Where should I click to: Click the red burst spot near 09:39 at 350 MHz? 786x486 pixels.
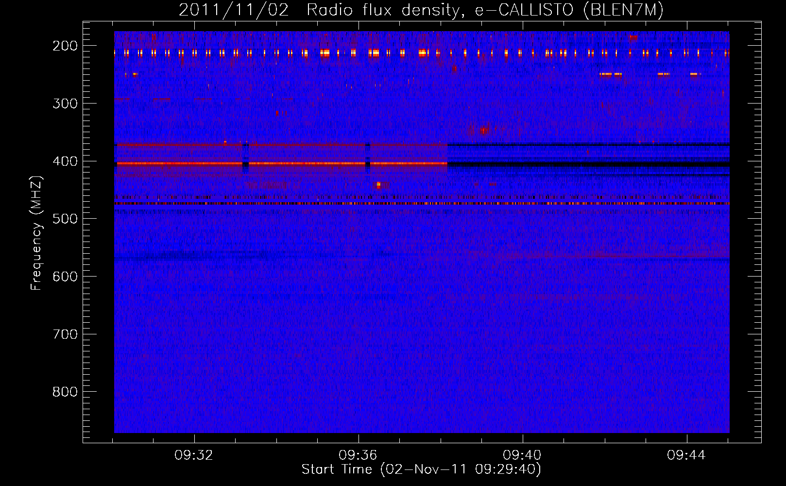[x=483, y=130]
